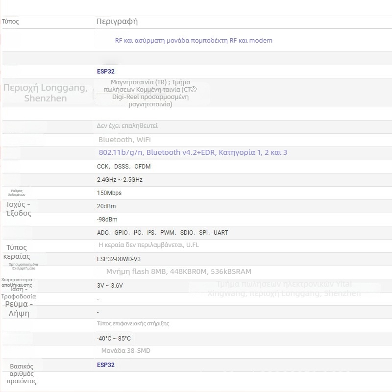Open the 802.11b/g/n Bluetooth v4.2+EDR link
Image resolution: width=392 pixels, height=392 pixels.
pyautogui.click(x=193, y=152)
